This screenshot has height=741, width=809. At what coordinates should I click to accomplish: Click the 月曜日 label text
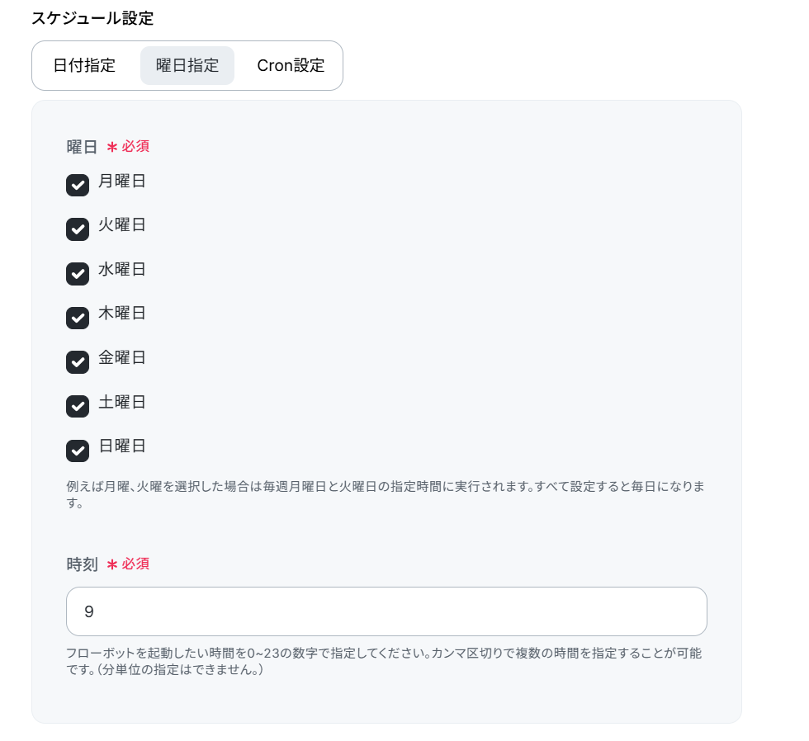(x=122, y=181)
